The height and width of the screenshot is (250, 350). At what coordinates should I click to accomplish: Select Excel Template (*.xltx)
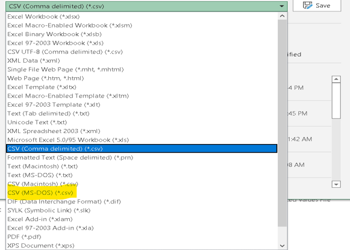pos(142,87)
